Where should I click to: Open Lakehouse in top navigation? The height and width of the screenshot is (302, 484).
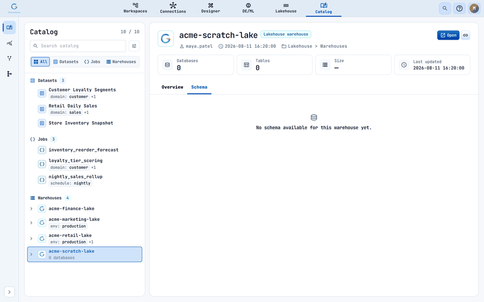pos(286,8)
